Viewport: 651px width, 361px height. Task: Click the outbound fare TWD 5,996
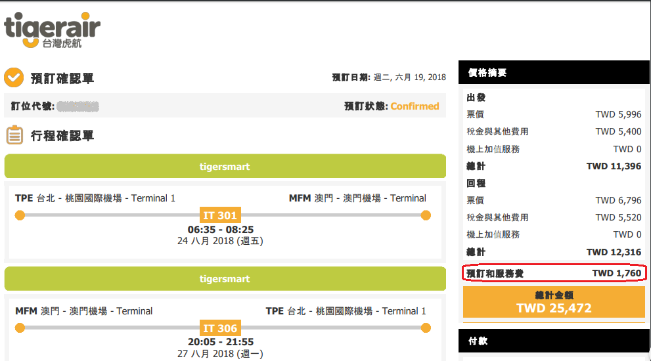click(618, 114)
